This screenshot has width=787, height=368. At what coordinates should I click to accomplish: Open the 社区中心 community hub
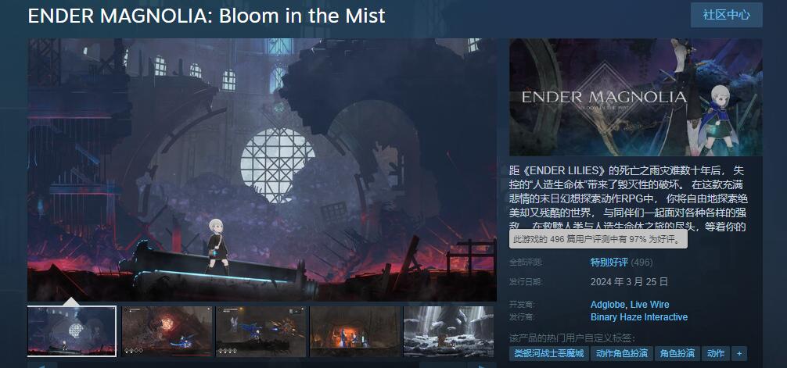point(726,15)
